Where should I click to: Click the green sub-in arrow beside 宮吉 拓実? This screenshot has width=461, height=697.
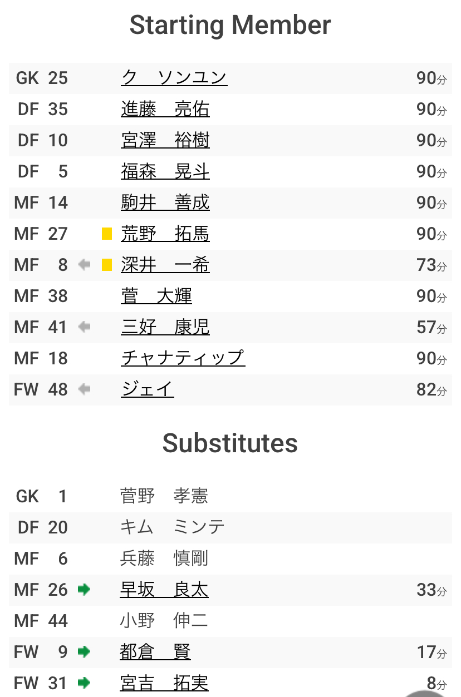(x=84, y=683)
